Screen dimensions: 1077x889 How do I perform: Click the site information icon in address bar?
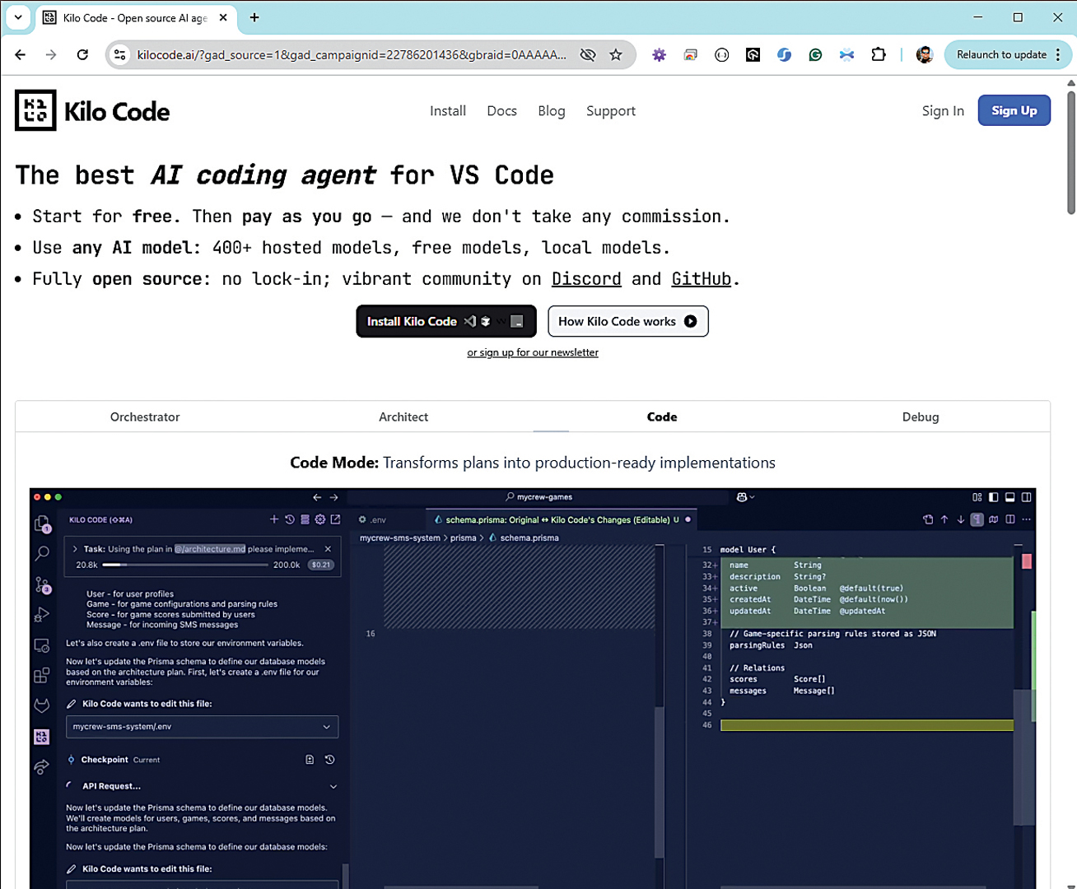(x=120, y=55)
